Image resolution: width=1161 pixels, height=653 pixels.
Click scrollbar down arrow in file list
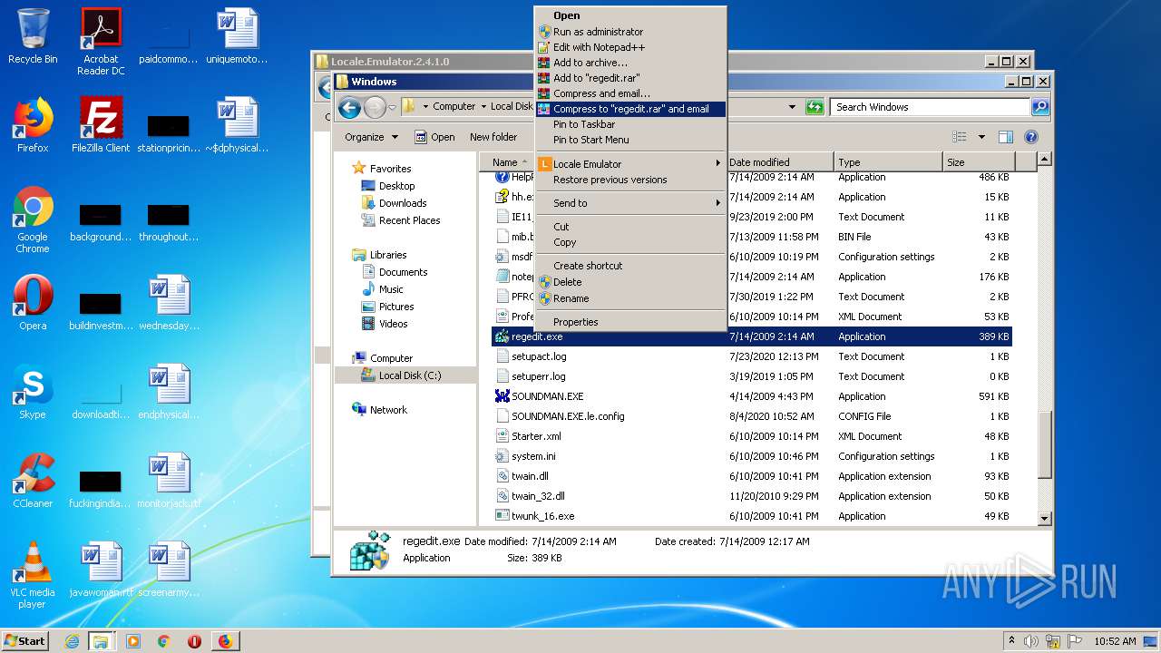tap(1044, 518)
